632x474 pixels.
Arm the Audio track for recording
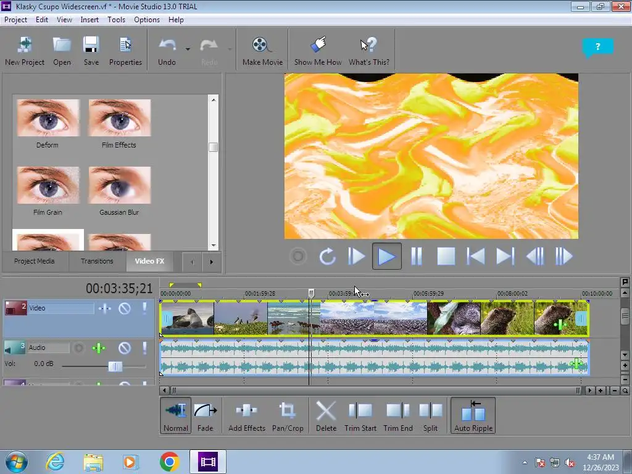[78, 348]
